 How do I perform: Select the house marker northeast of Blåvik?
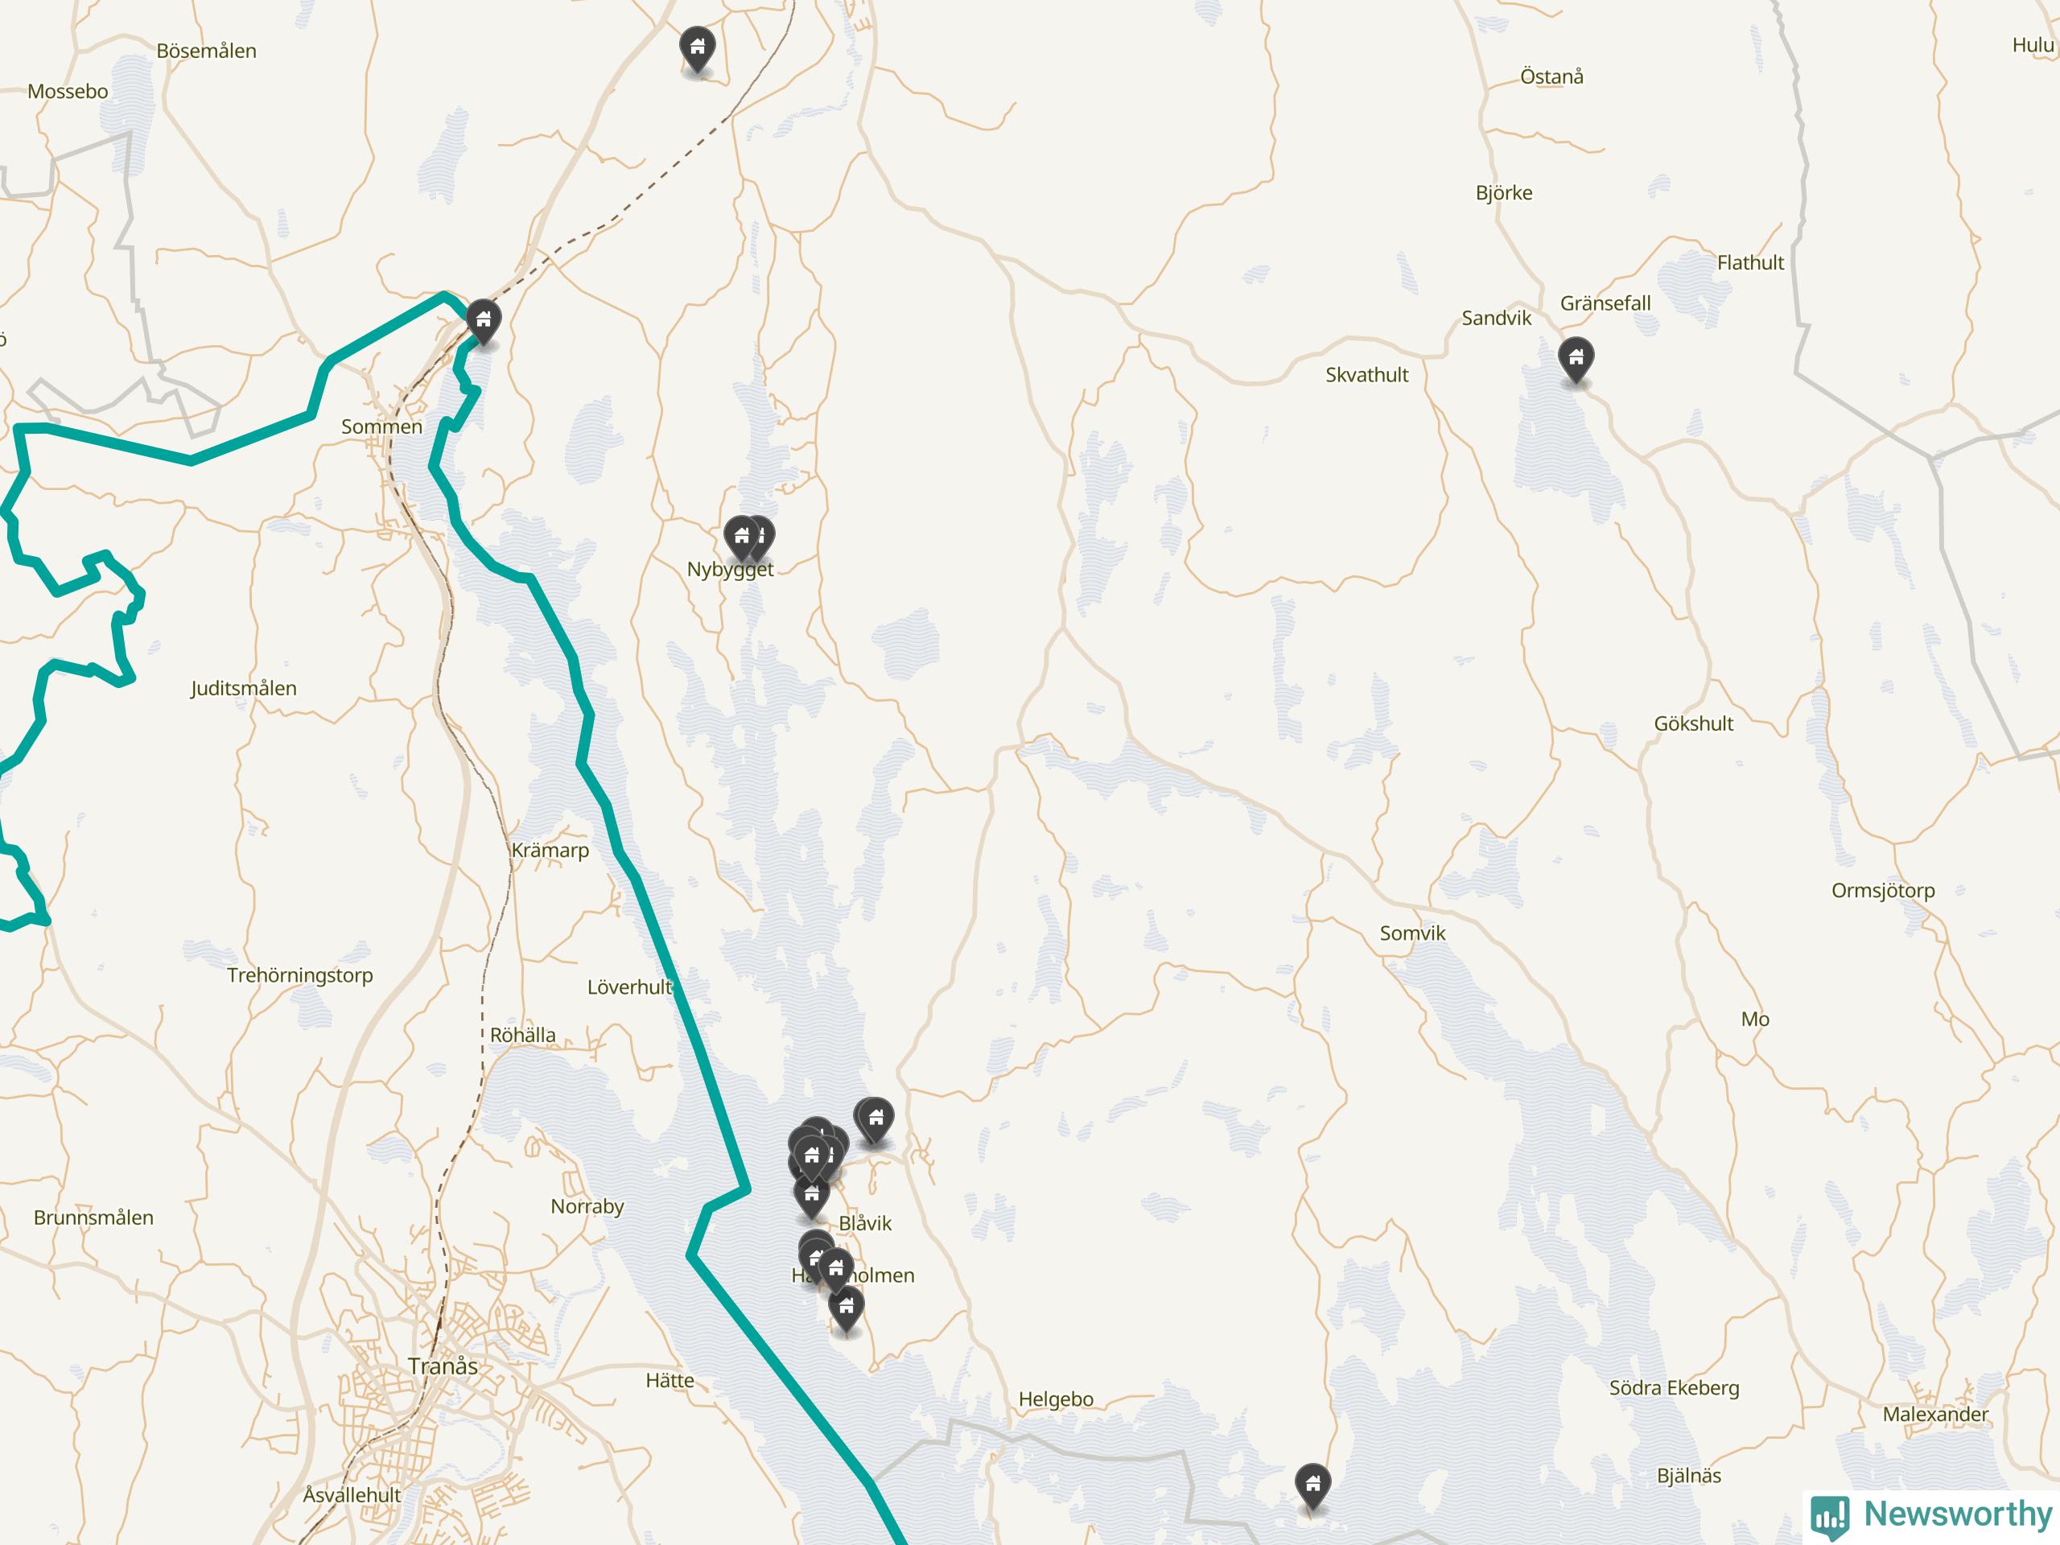(x=875, y=1119)
